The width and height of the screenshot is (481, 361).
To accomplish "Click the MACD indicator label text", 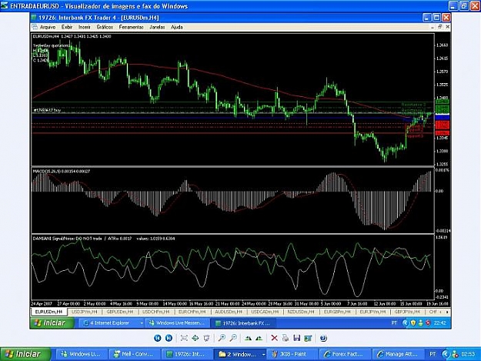I will 62,171.
